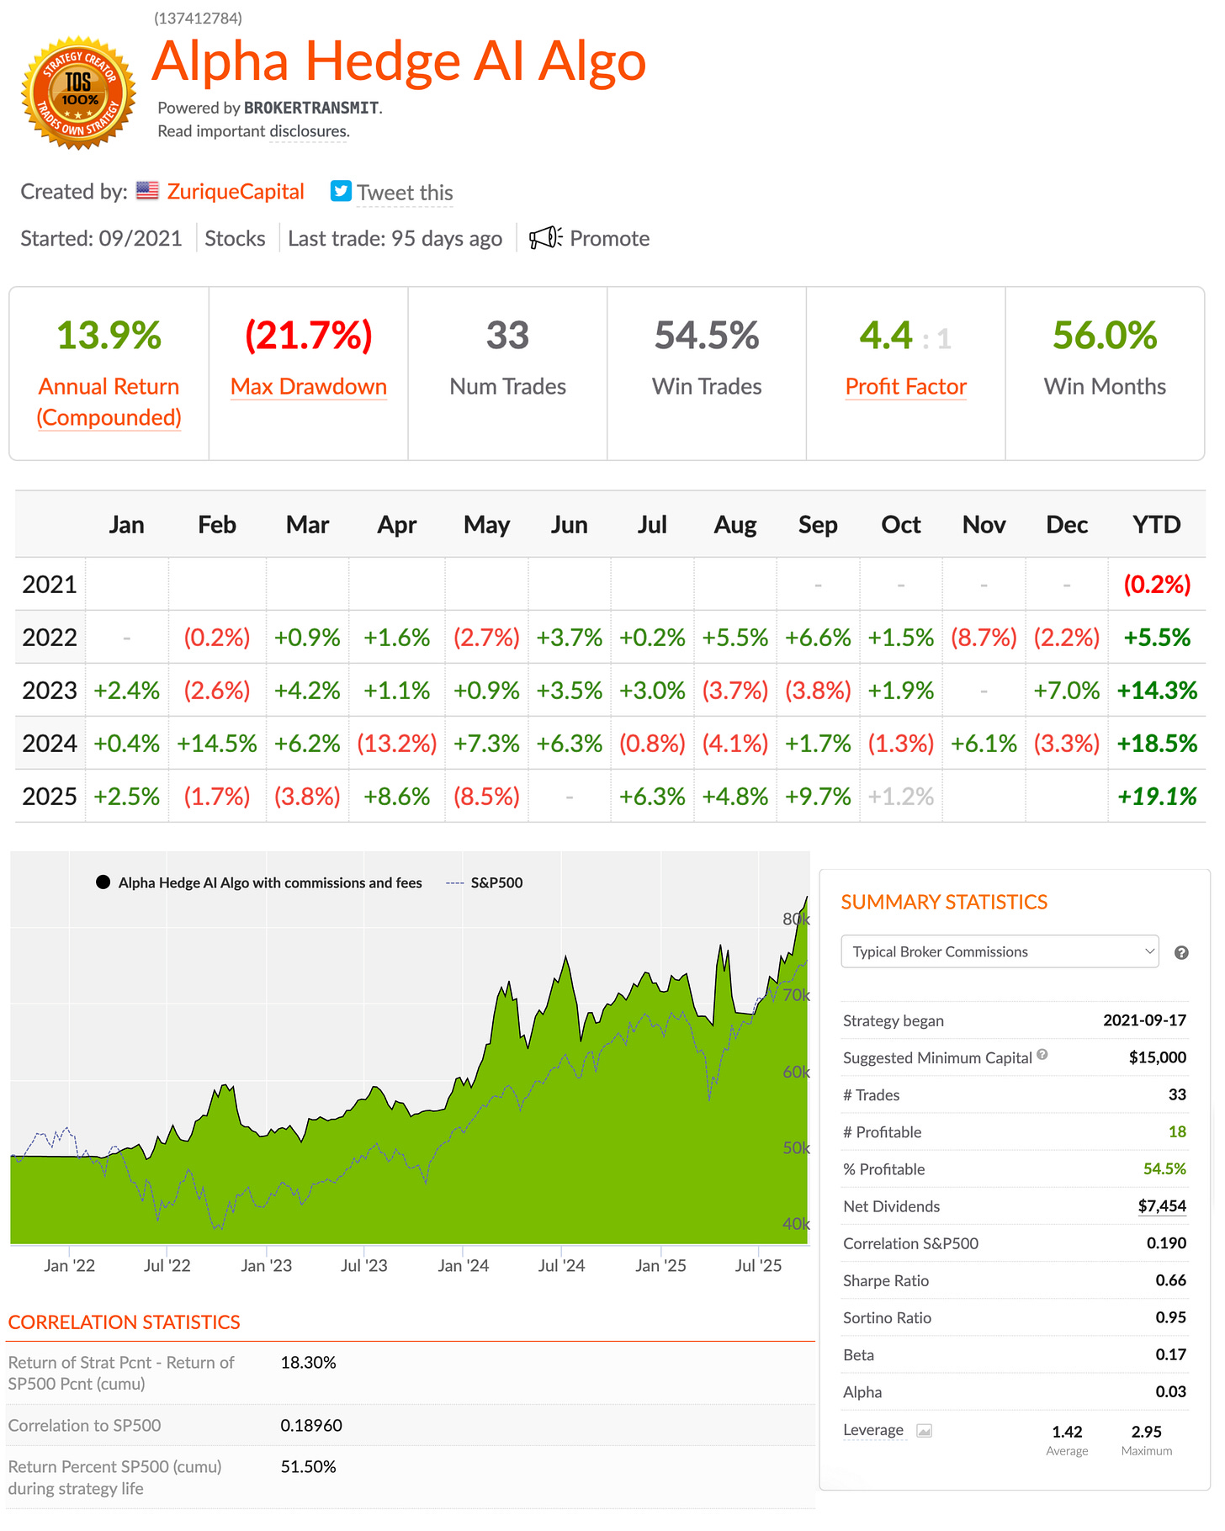Image resolution: width=1225 pixels, height=1531 pixels.
Task: Click the Max Drawdown link
Action: pyautogui.click(x=309, y=387)
